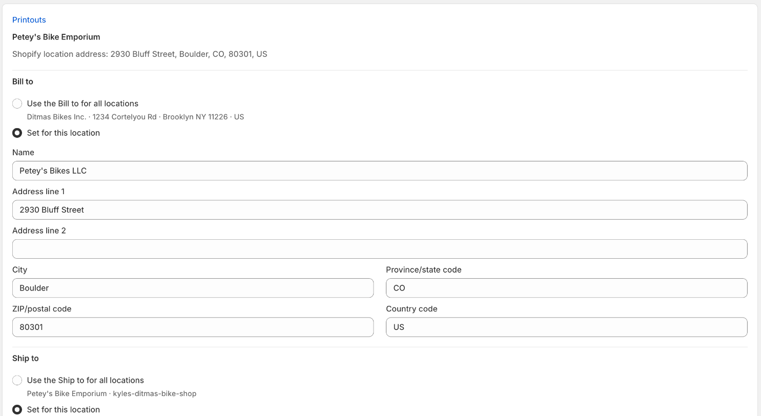Open the Printouts link

point(29,20)
